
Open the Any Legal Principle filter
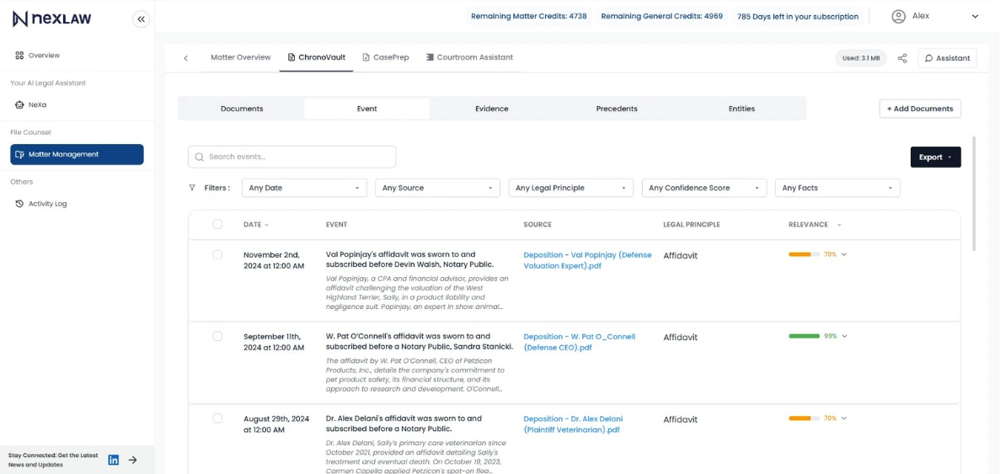[x=571, y=188]
